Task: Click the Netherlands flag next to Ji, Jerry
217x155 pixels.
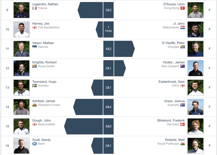Action: pyautogui.click(x=182, y=28)
